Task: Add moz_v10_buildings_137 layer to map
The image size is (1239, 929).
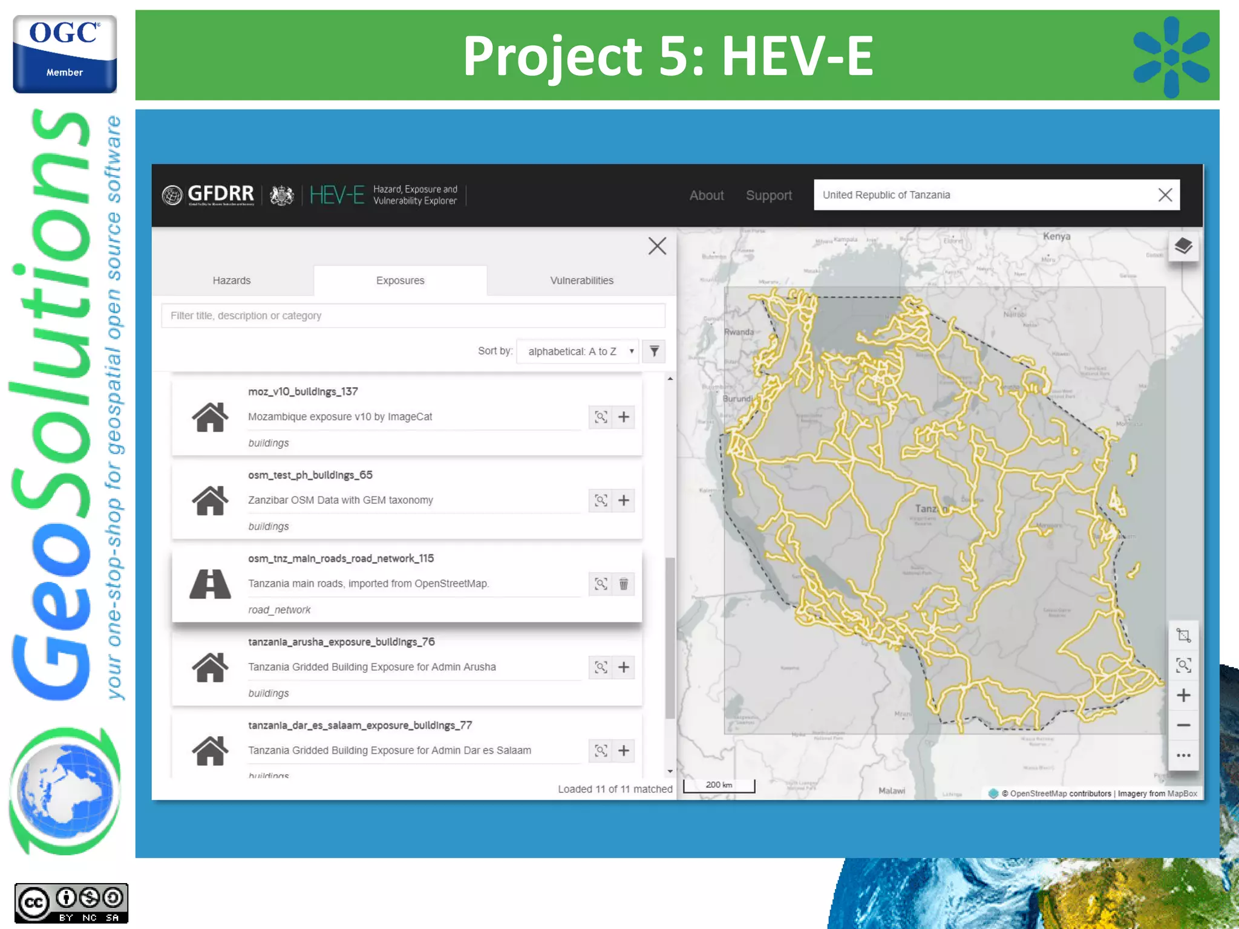Action: pyautogui.click(x=624, y=417)
